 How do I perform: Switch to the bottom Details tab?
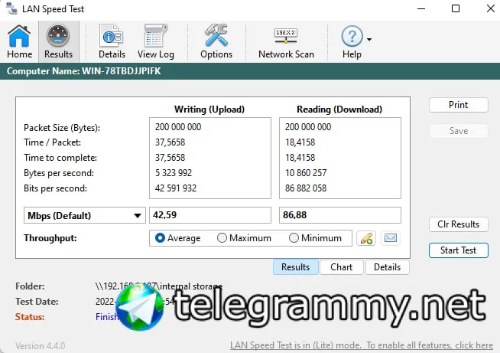point(387,267)
